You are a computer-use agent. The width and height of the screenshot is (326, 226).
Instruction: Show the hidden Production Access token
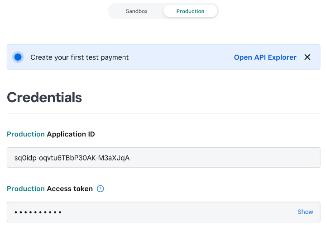[305, 212]
